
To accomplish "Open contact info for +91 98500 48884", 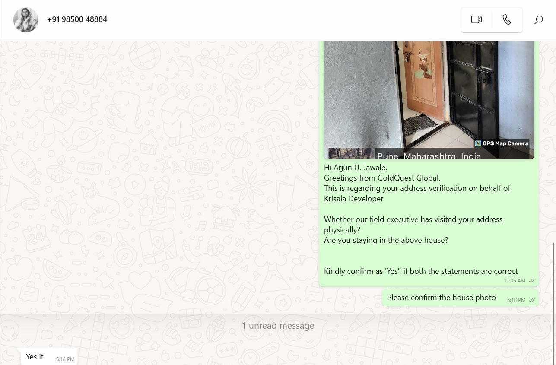I will (x=77, y=19).
